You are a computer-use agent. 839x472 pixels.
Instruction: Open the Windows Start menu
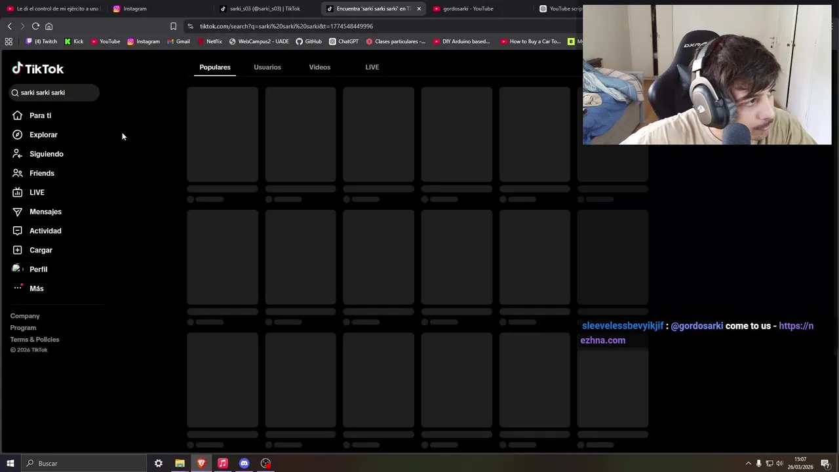(x=10, y=463)
